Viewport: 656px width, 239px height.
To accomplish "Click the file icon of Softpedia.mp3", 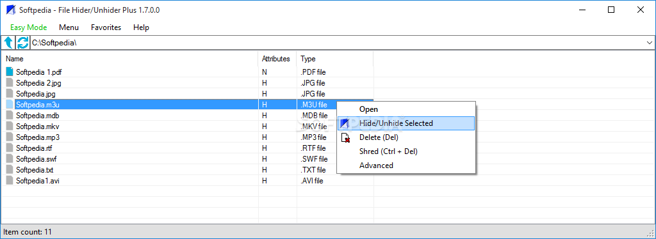I will (10, 137).
